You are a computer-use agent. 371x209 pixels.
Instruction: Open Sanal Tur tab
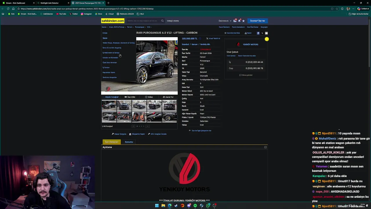click(x=168, y=97)
